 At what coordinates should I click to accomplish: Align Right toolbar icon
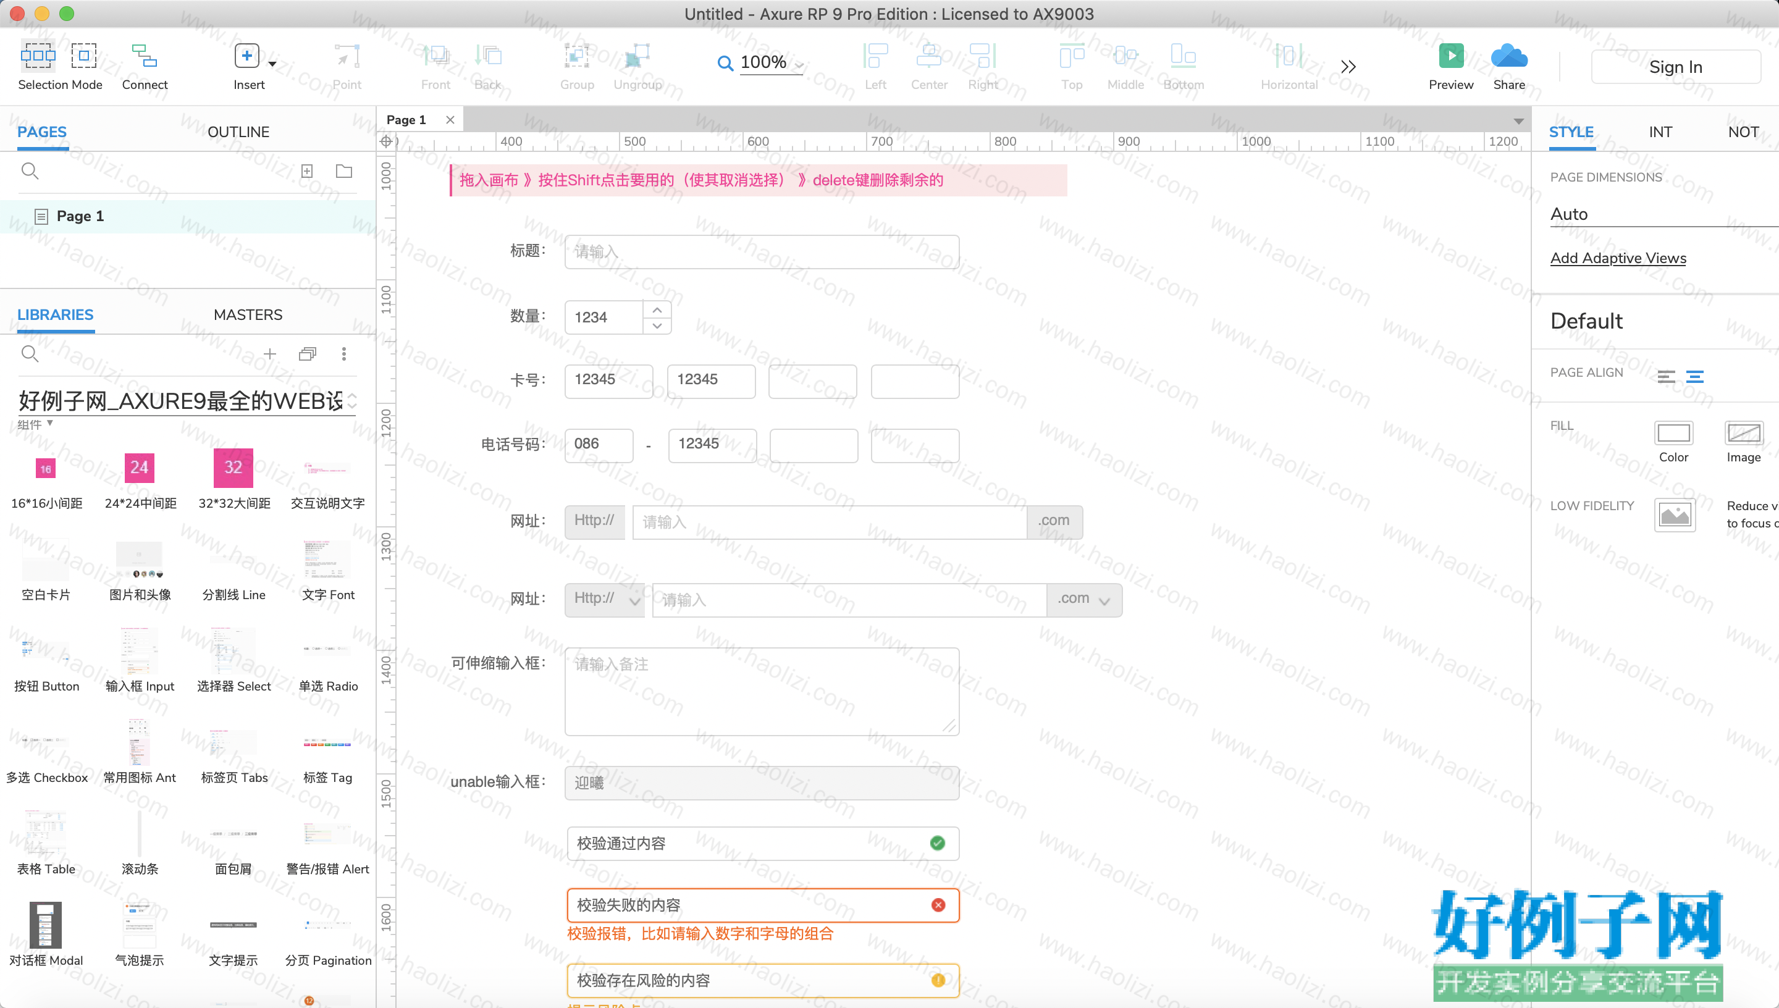(x=983, y=56)
